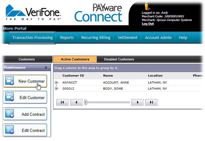Screen dimensions: 205x141
Task: Switch to the Disabled Customers tab
Action: coord(119,59)
